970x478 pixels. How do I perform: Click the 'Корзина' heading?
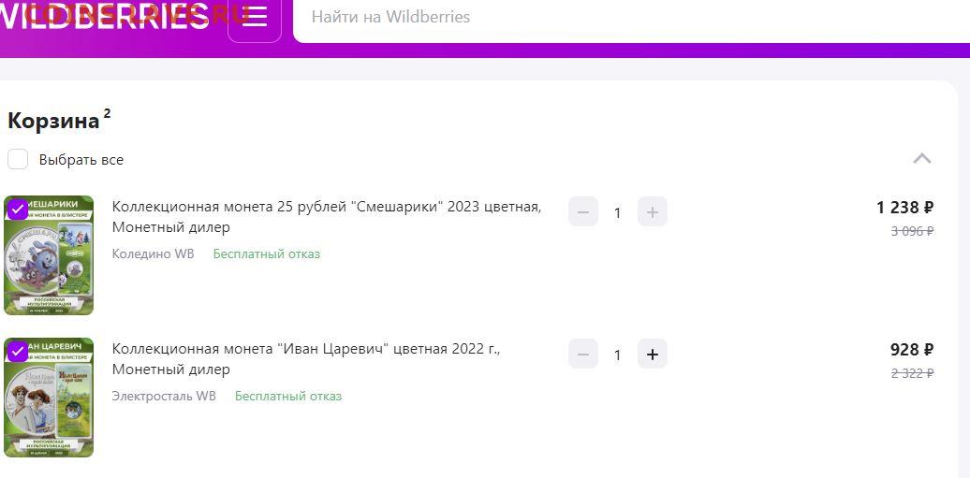(x=53, y=122)
